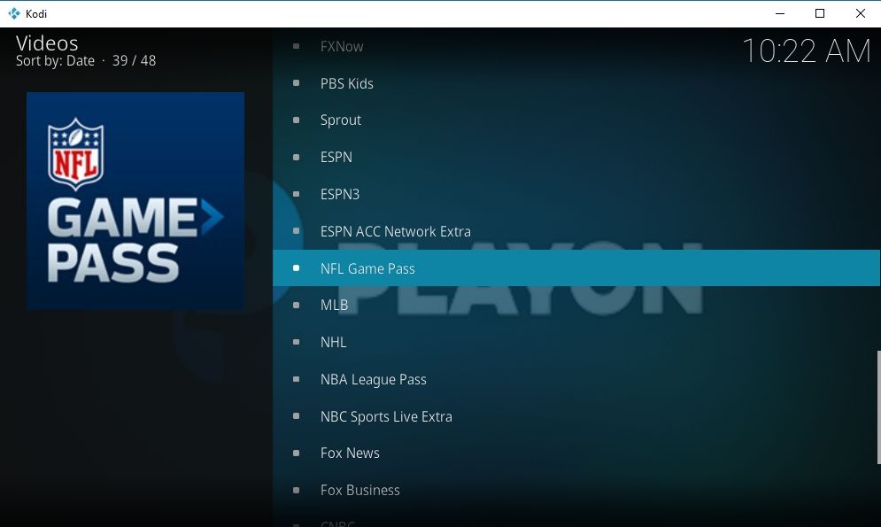Image resolution: width=881 pixels, height=527 pixels.
Task: Click the bullet icon beside ESPN3
Action: [296, 194]
